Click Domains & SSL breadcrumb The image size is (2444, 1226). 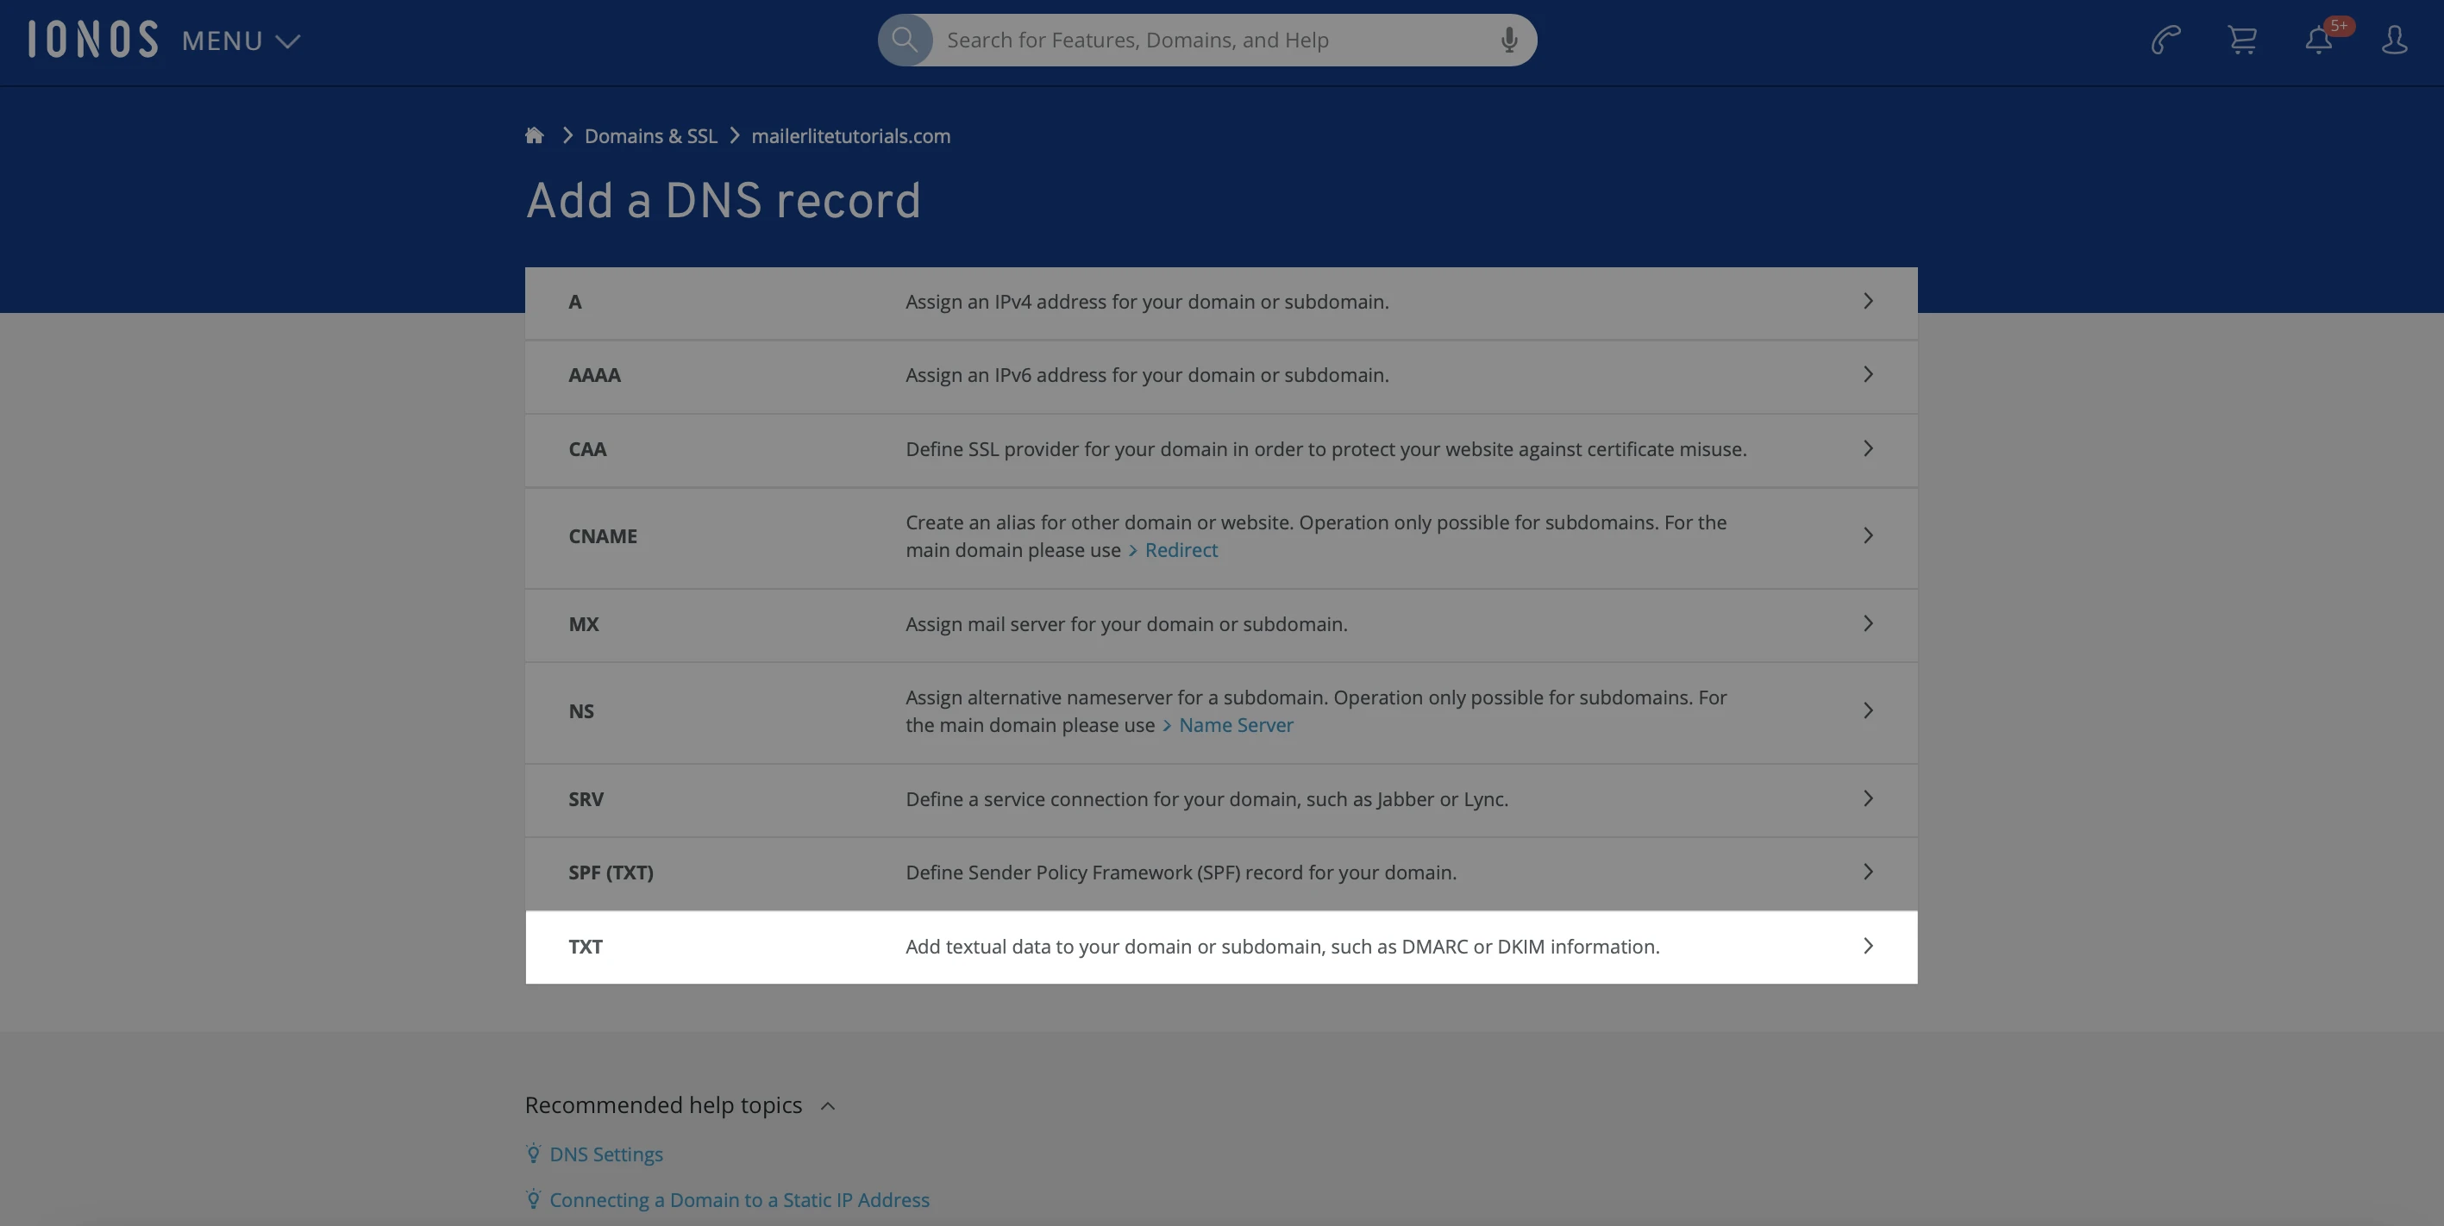tap(650, 136)
